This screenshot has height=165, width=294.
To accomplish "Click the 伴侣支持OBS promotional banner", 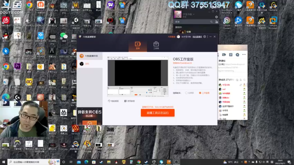I will [x=90, y=116].
